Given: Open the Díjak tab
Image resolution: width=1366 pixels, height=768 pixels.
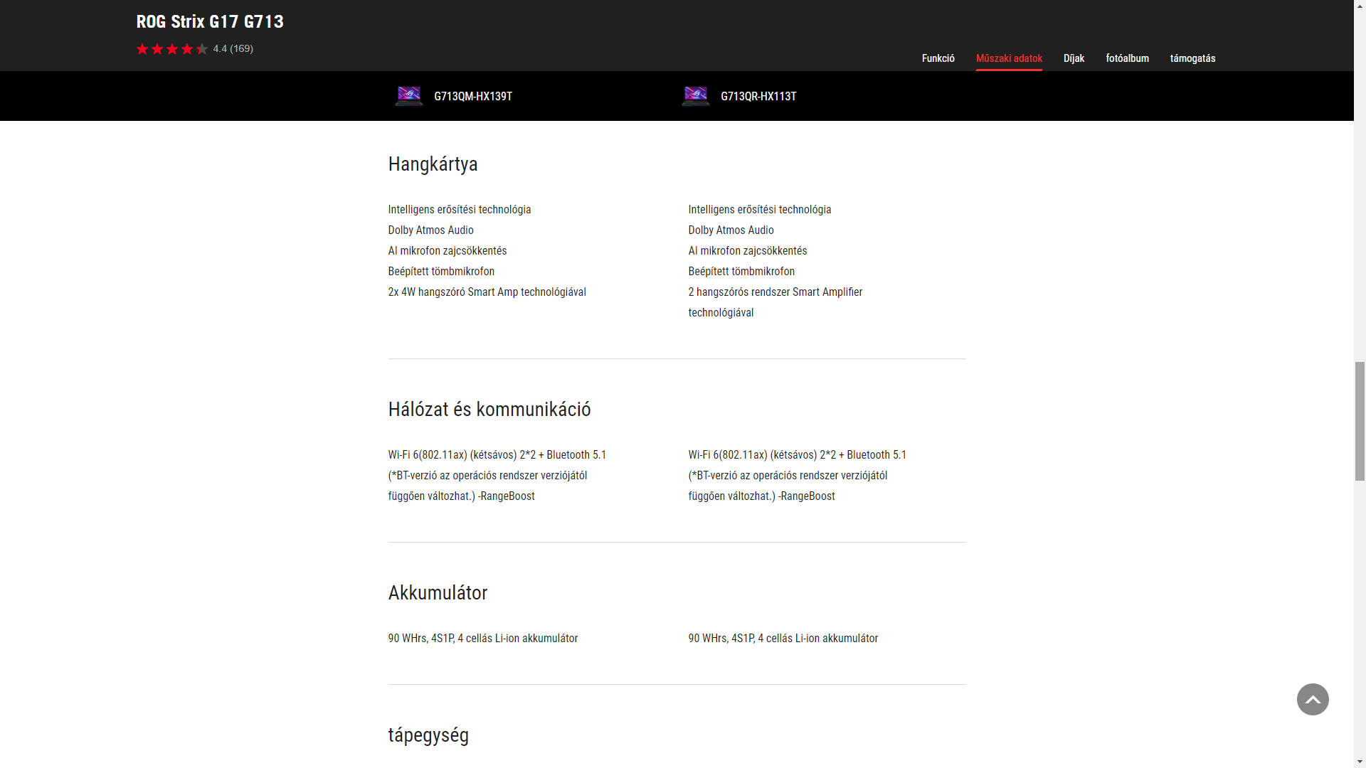Looking at the screenshot, I should coord(1074,58).
